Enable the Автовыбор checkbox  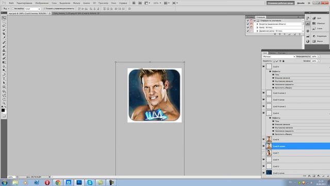coord(13,9)
